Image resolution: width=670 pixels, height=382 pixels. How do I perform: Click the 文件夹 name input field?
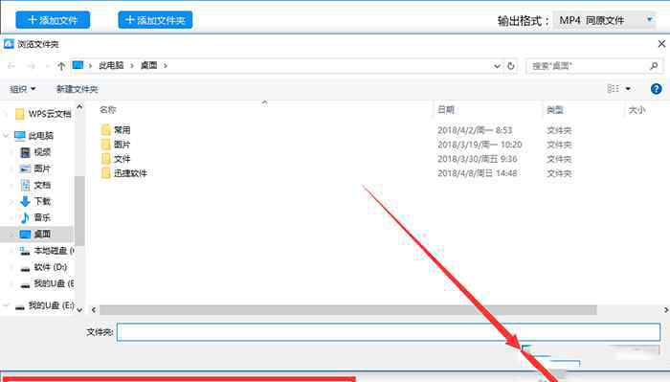pos(389,332)
